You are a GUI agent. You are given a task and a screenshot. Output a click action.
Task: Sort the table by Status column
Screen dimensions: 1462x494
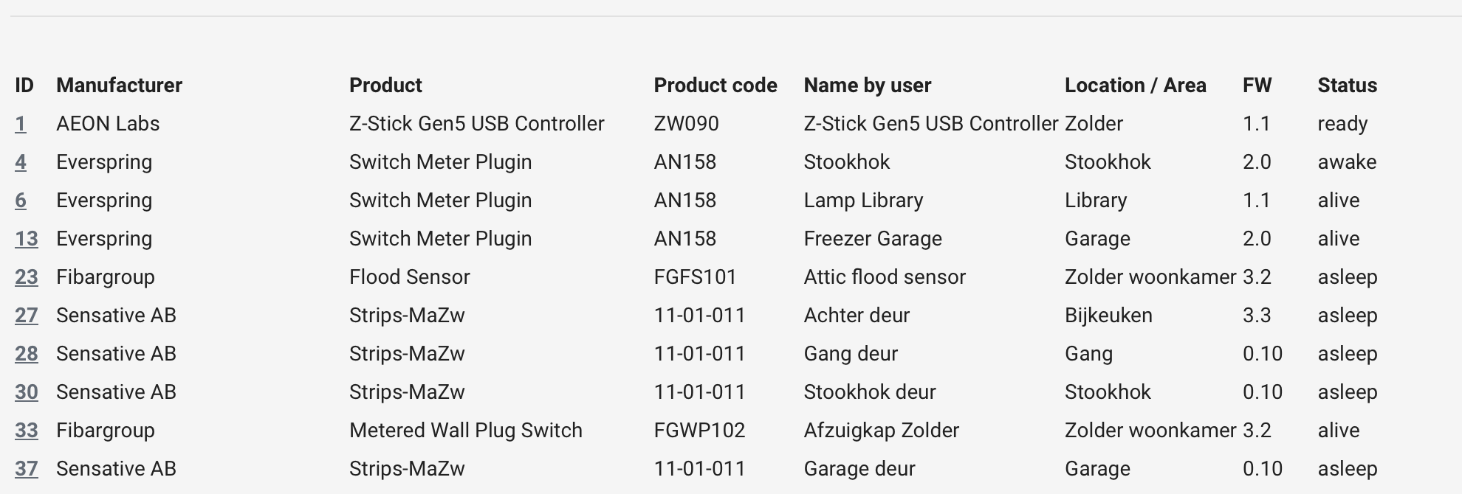(x=1348, y=85)
